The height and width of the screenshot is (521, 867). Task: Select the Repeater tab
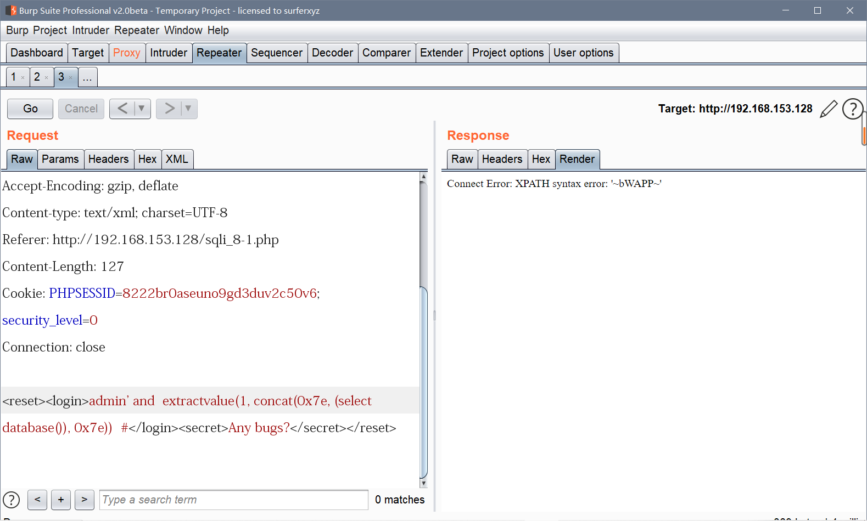219,53
